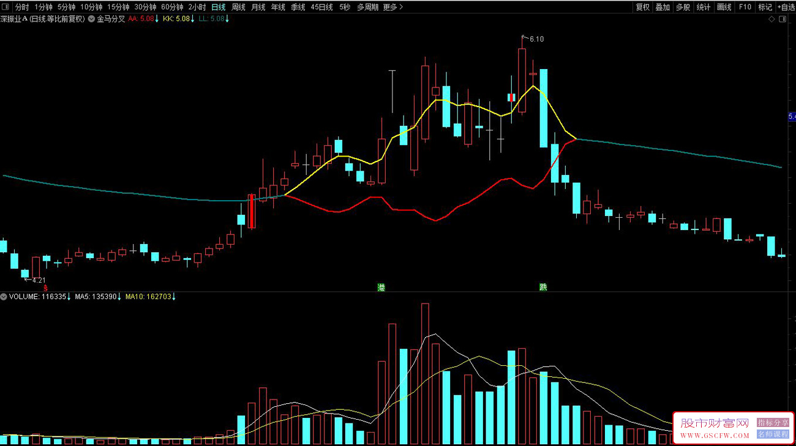
Task: Select the 45日线 period
Action: 321,7
